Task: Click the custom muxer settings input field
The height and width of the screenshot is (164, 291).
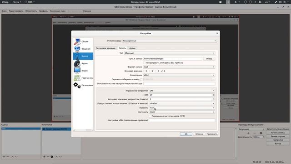Action: tap(179, 84)
